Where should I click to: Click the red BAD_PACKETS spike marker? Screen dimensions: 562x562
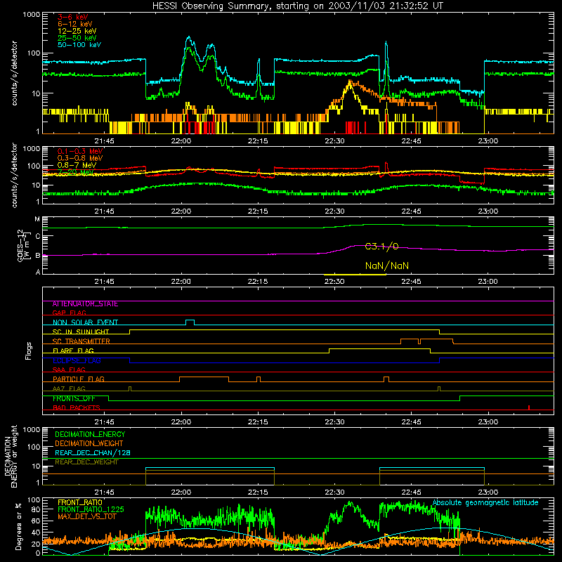pyautogui.click(x=529, y=407)
